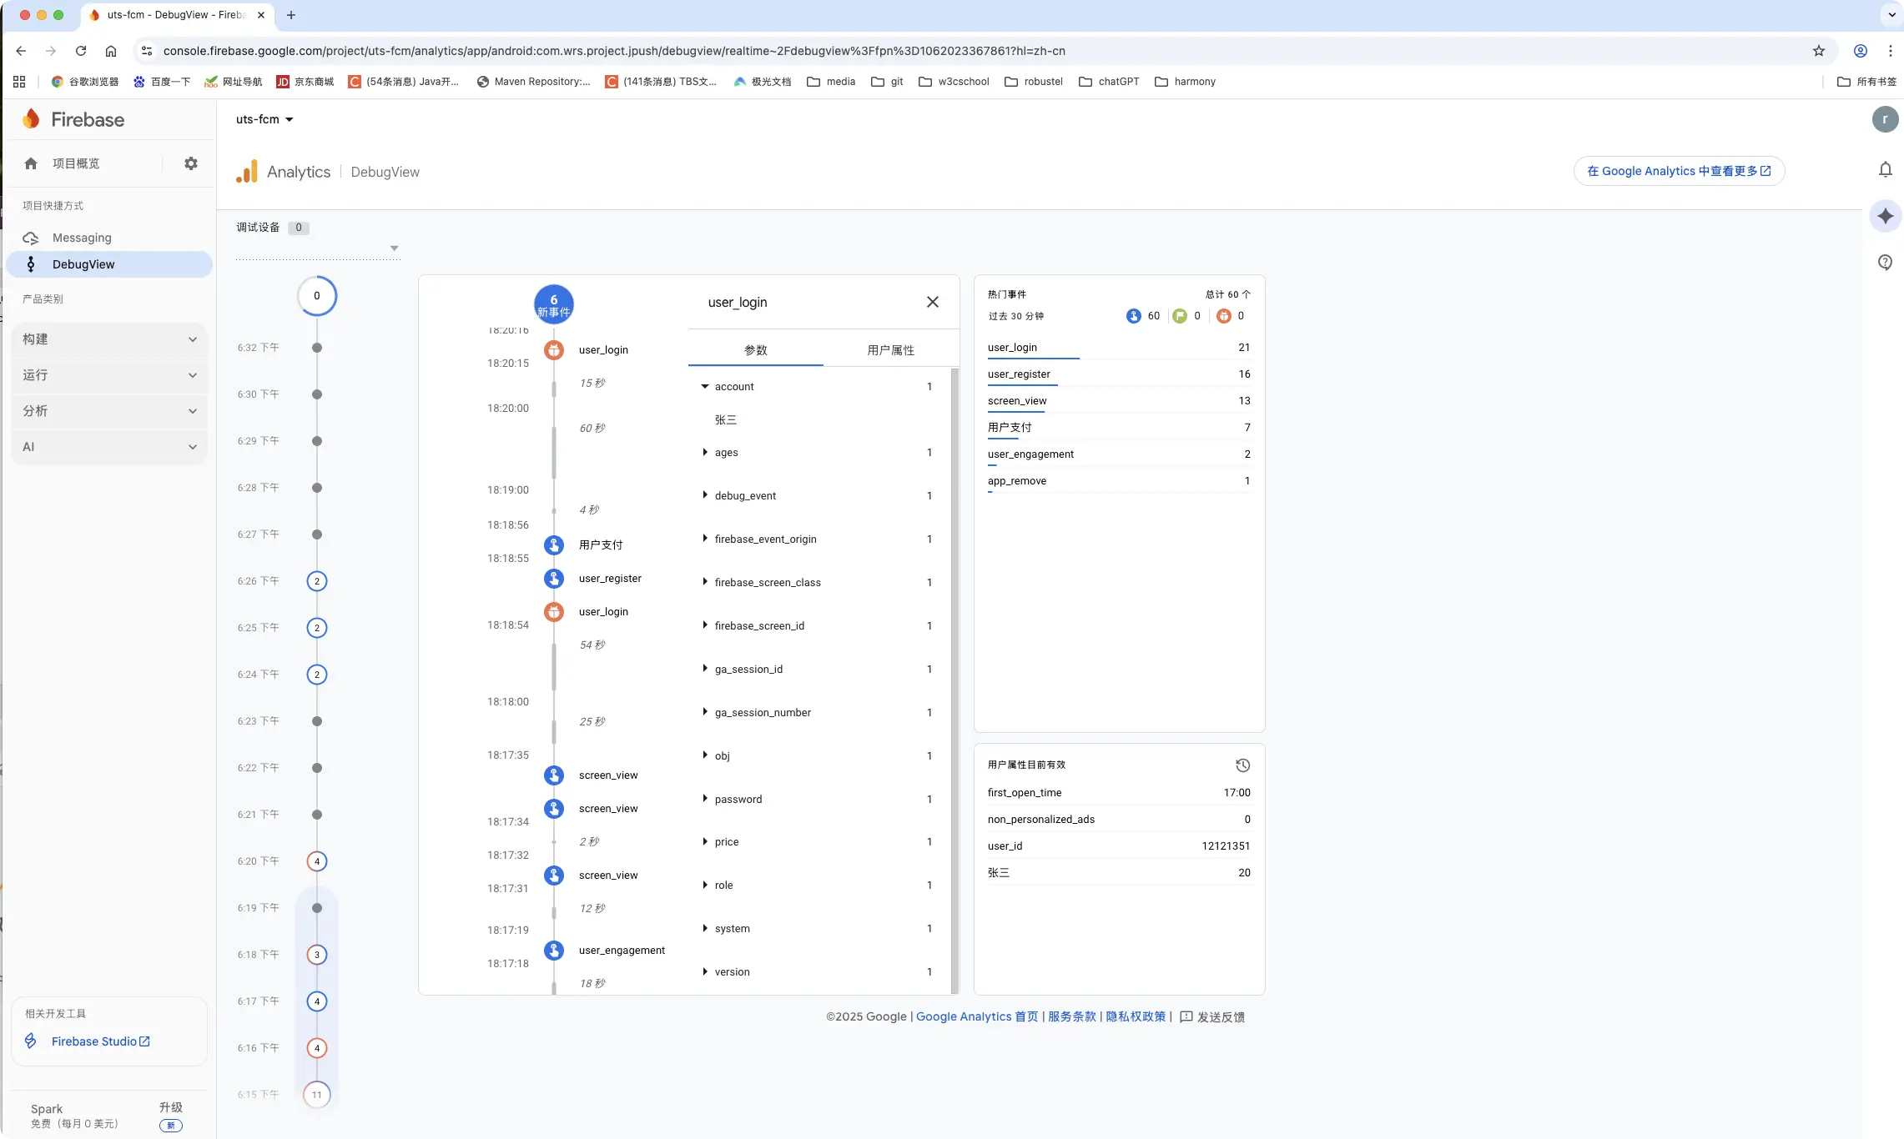This screenshot has height=1139, width=1904.
Task: Bookmark page with the star icon
Action: (1819, 51)
